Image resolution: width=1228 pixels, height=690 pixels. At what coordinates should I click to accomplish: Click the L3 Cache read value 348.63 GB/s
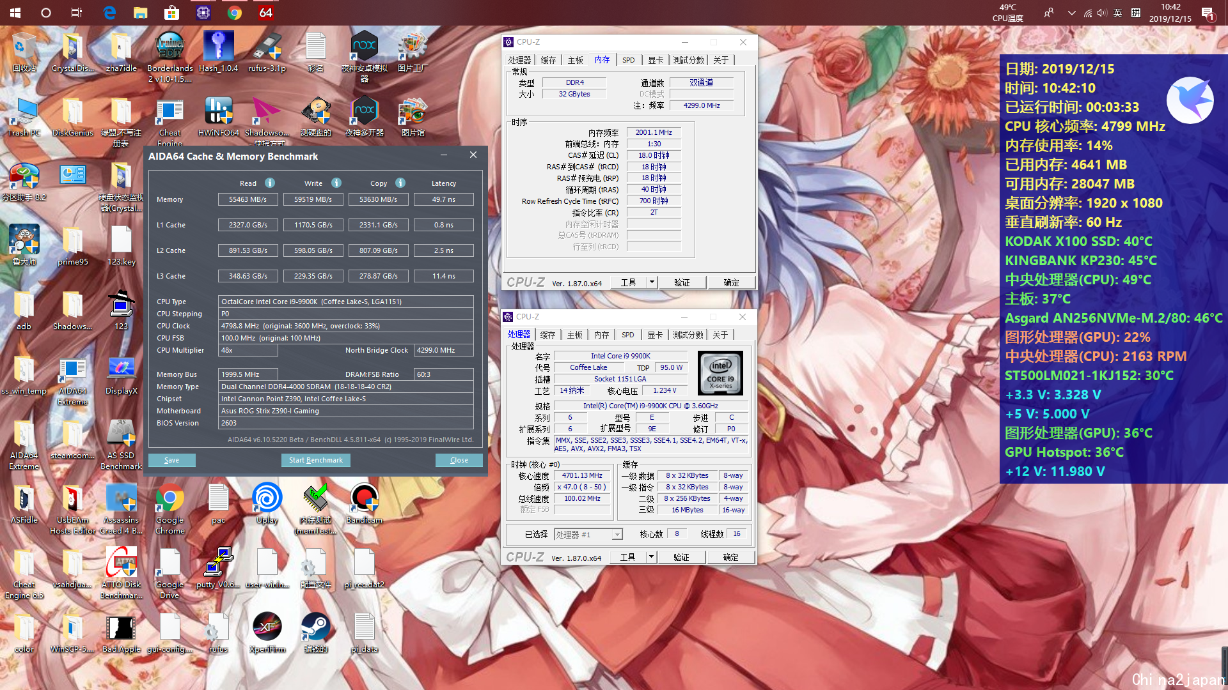248,276
